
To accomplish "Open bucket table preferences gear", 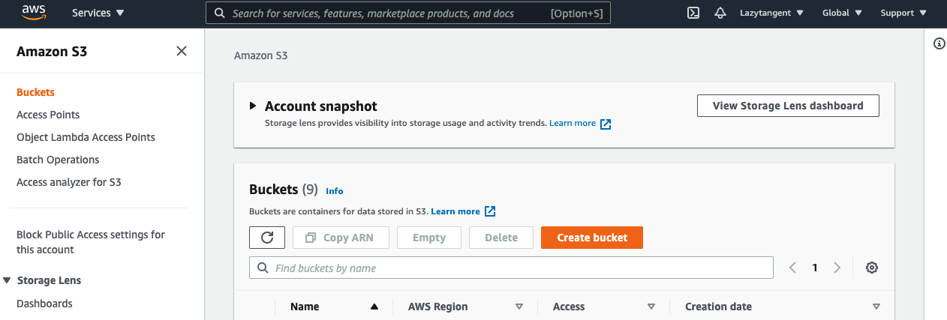I will (x=871, y=268).
